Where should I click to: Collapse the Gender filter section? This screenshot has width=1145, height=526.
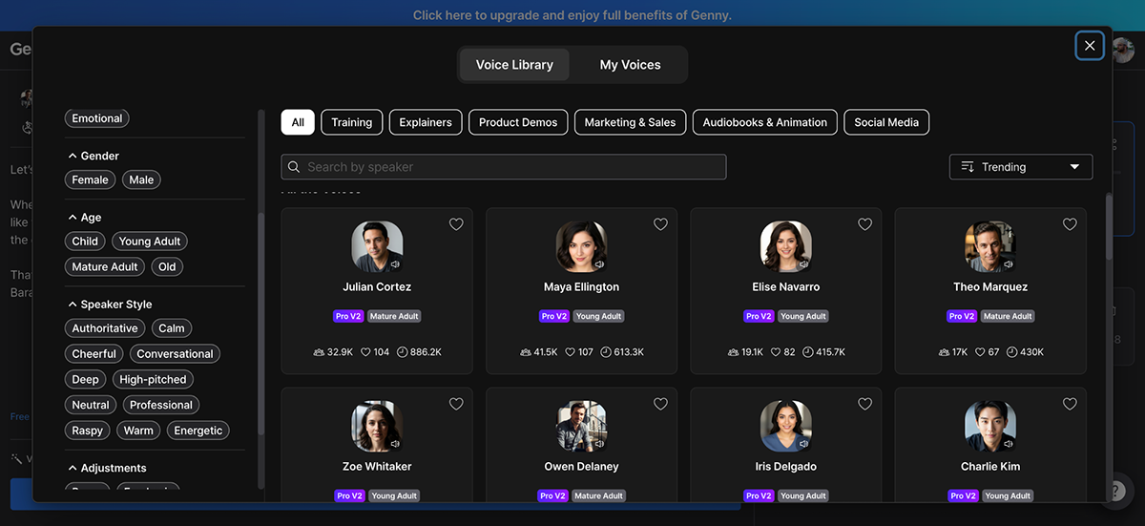point(73,156)
